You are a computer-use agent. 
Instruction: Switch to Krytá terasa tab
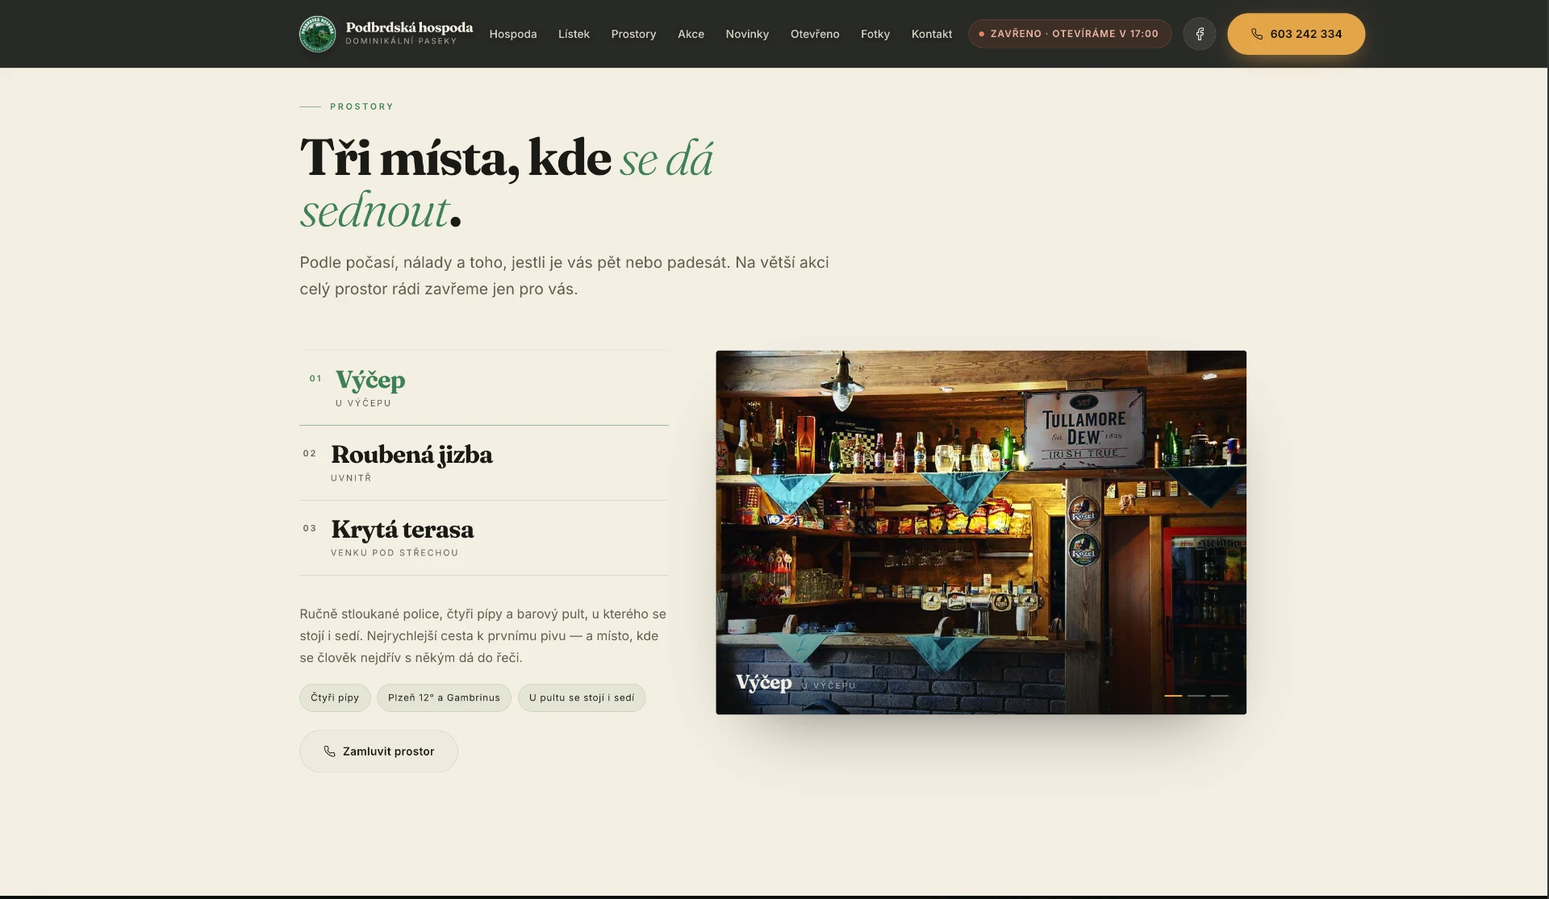pos(484,538)
